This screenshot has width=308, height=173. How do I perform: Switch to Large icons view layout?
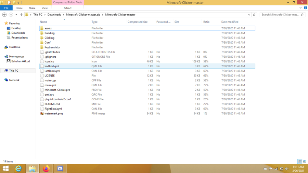pos(305,161)
